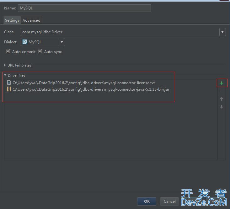Click the Dialect MySQL combo box text
230x209 pixels.
tap(35, 42)
